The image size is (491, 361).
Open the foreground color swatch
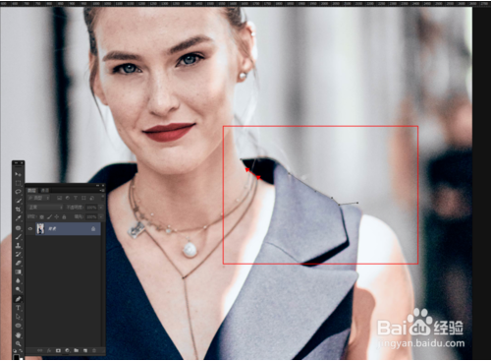point(16,357)
